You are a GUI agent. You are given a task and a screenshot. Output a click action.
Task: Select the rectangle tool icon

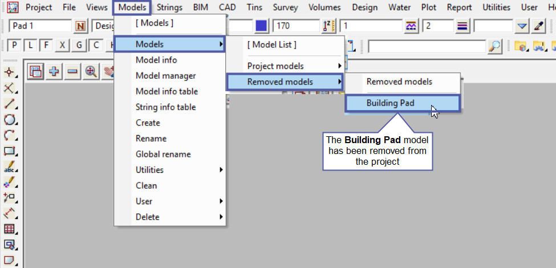[10, 151]
